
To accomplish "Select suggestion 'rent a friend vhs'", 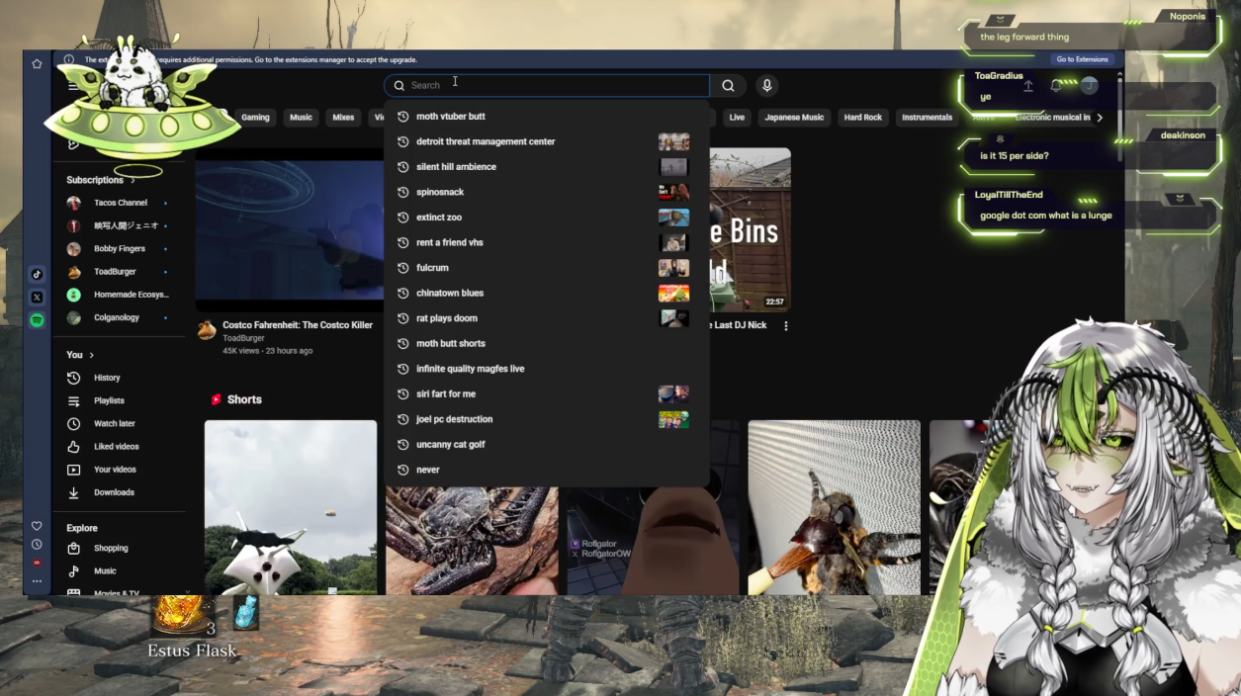I will [547, 242].
